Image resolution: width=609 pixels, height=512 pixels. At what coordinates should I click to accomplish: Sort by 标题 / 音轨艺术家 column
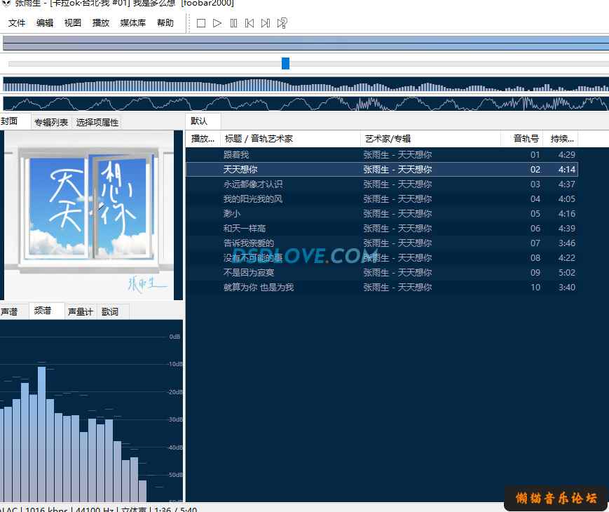[291, 139]
